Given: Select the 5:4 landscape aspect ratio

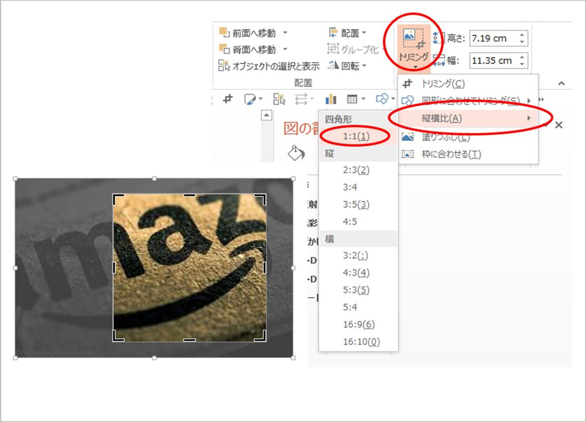Looking at the screenshot, I should tap(358, 307).
